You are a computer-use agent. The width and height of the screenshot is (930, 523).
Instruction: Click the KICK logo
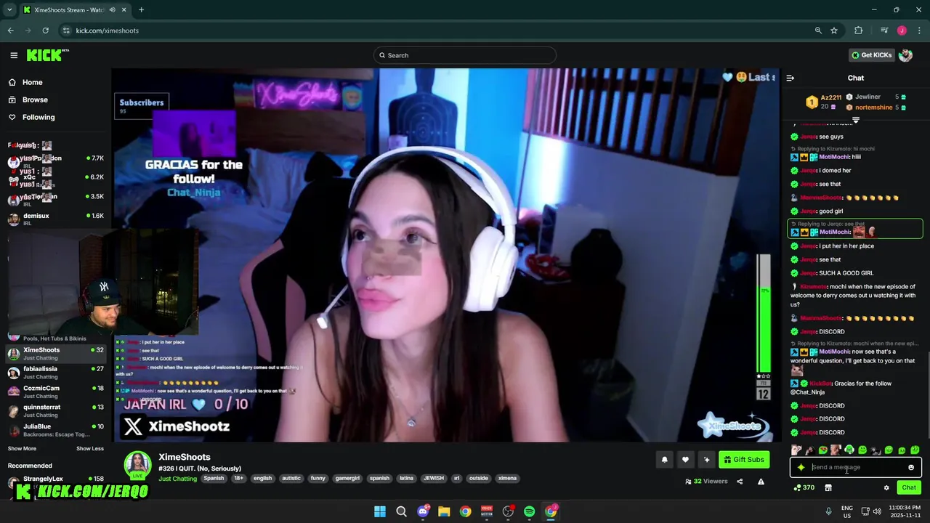[x=47, y=55]
